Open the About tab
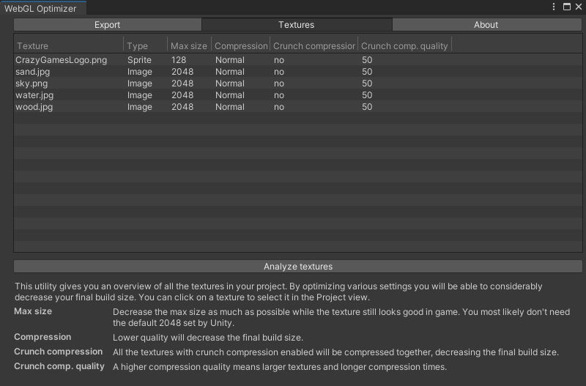Viewport: 586px width, 386px height. click(486, 25)
